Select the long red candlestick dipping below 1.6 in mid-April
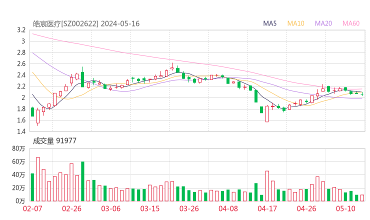This screenshot has width=370, height=220. 267,114
